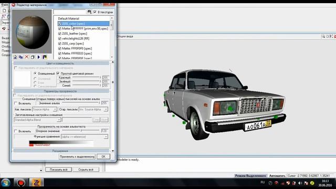Viewport: 336px width, 189px height.
Task: Delete material with the red X icon
Action: pos(27,57)
